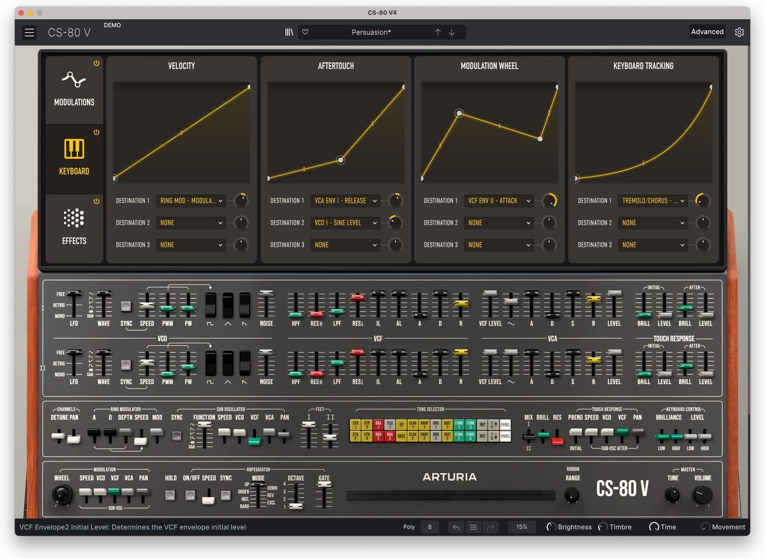Open settings gear icon
765x559 pixels.
[739, 32]
